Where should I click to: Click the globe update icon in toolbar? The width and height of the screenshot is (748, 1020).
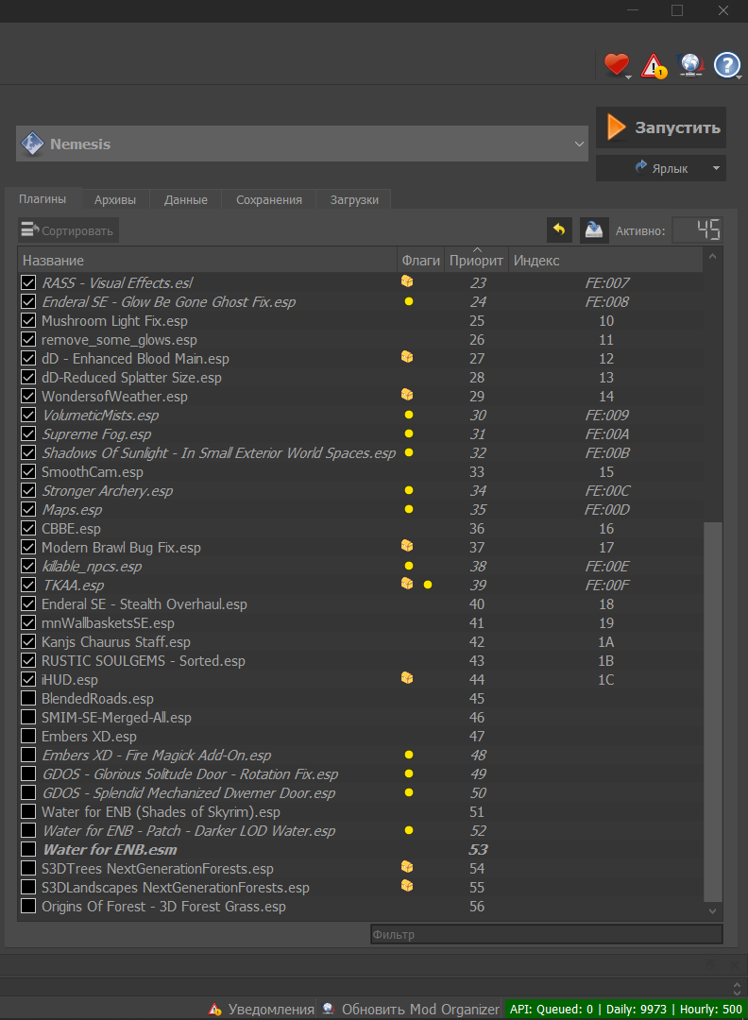[x=690, y=64]
